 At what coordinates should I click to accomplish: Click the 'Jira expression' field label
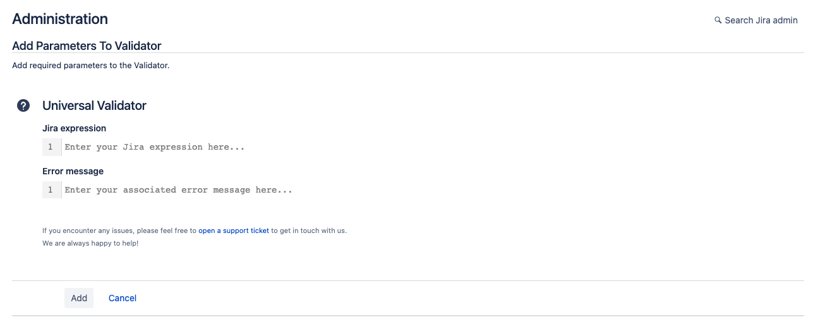[74, 128]
